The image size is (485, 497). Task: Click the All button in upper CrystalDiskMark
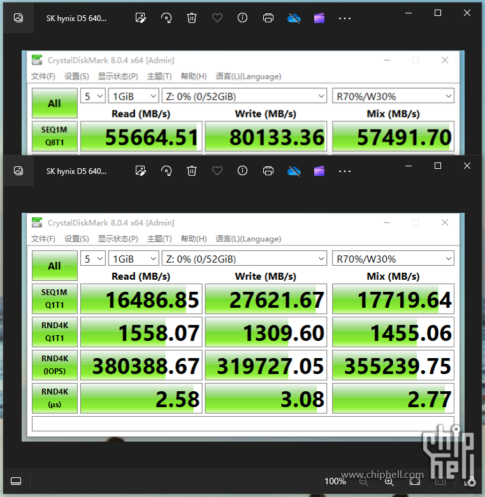point(55,103)
